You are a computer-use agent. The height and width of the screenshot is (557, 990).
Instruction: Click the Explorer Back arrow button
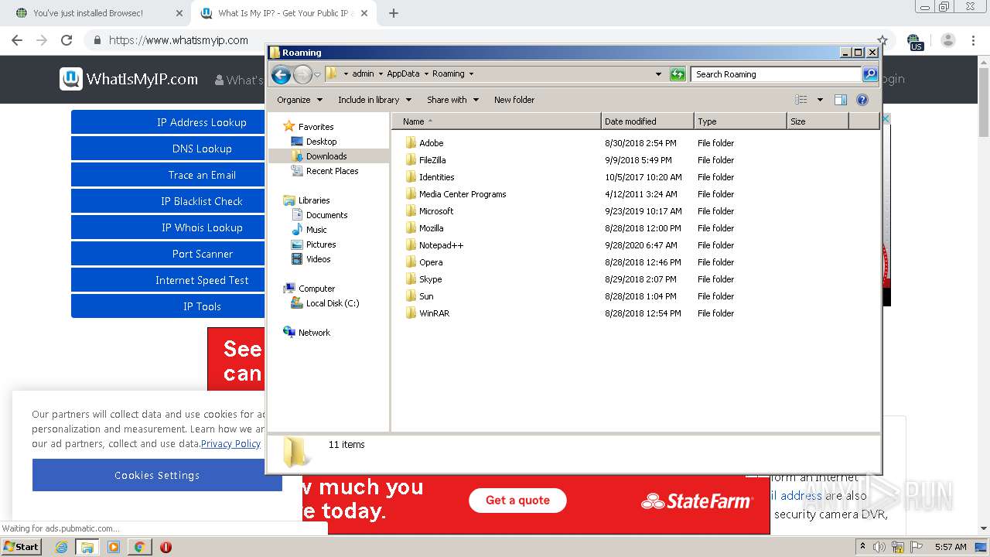point(281,74)
